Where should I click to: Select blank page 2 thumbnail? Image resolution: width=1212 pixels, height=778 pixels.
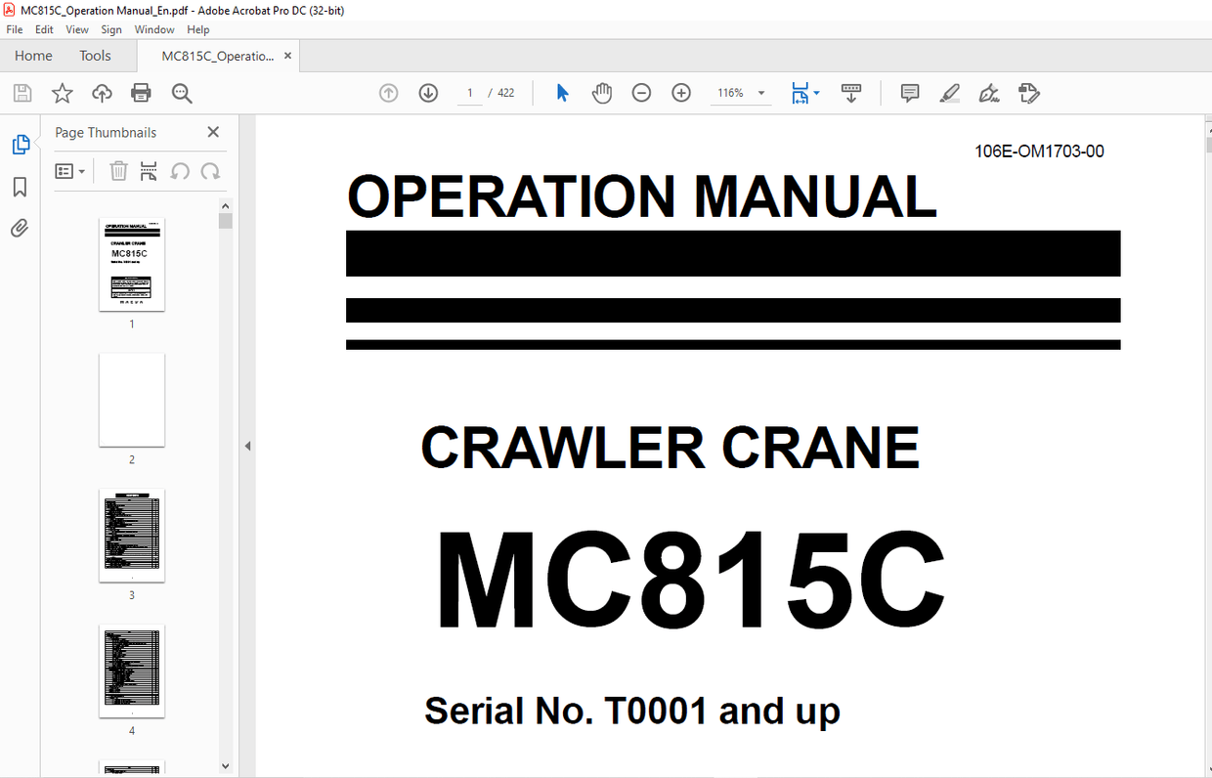(x=132, y=400)
